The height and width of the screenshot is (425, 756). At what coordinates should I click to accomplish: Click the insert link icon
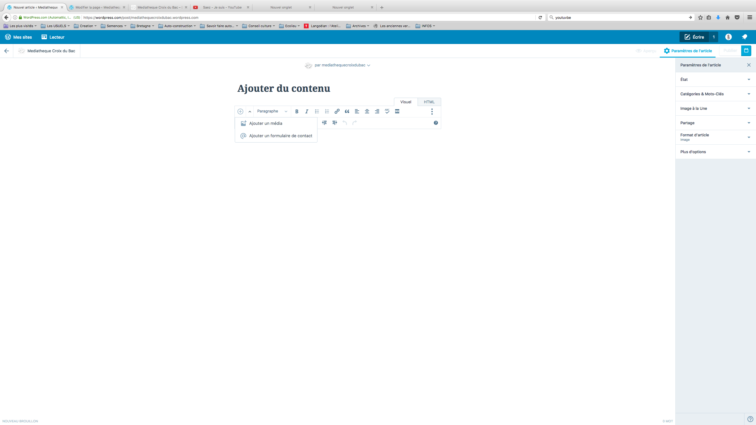(337, 111)
